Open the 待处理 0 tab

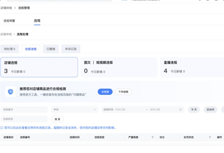10,49
